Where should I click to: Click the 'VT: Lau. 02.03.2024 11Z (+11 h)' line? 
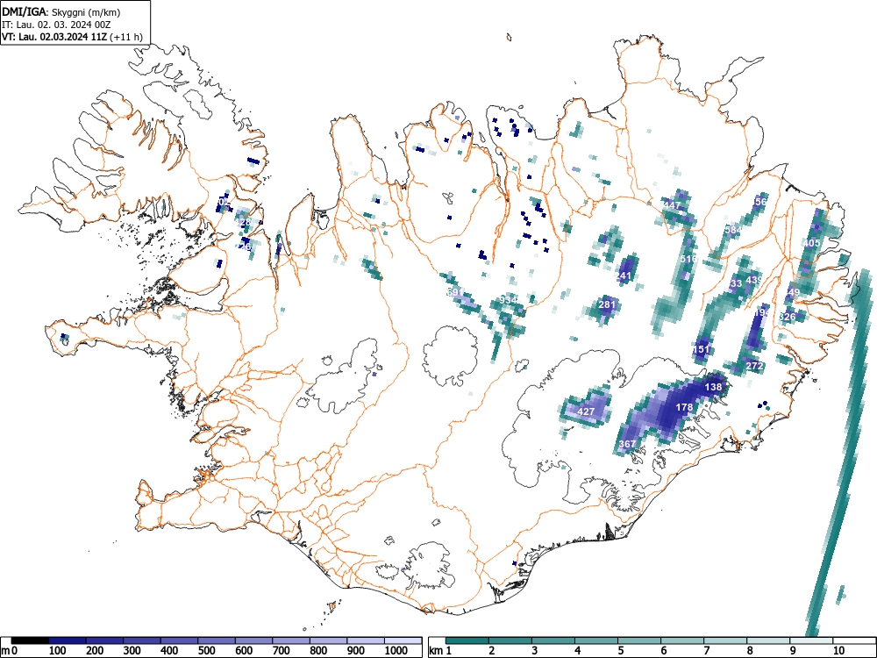72,37
